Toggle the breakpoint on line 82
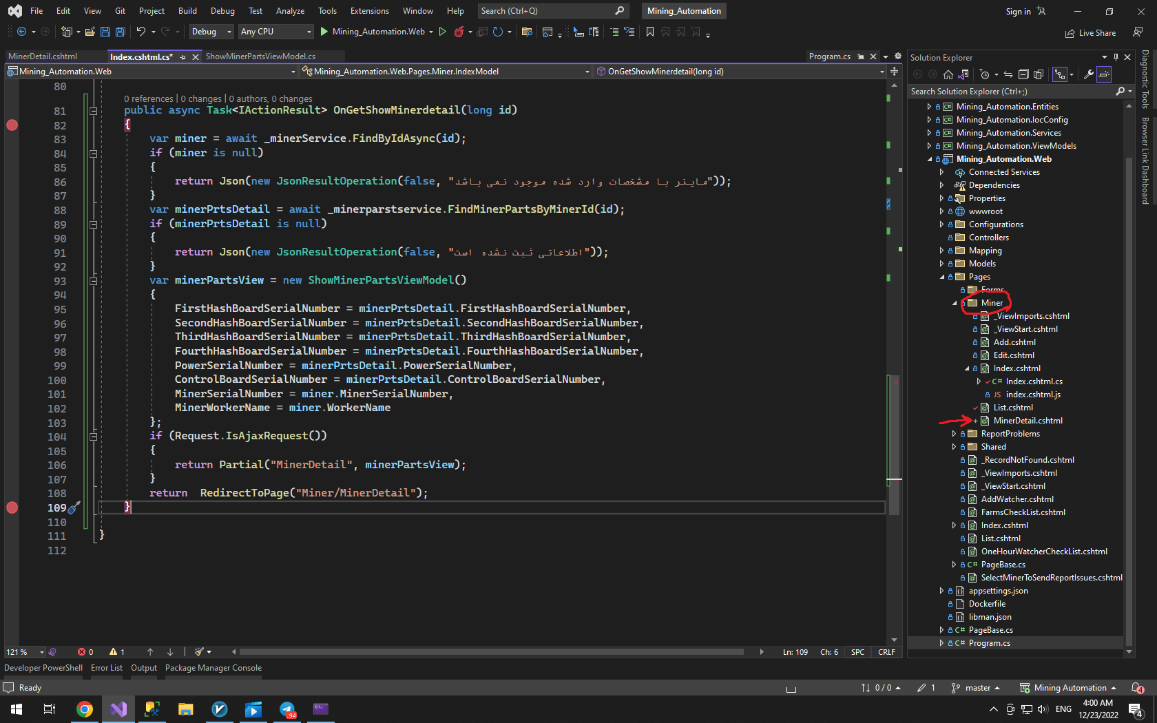 [x=12, y=125]
